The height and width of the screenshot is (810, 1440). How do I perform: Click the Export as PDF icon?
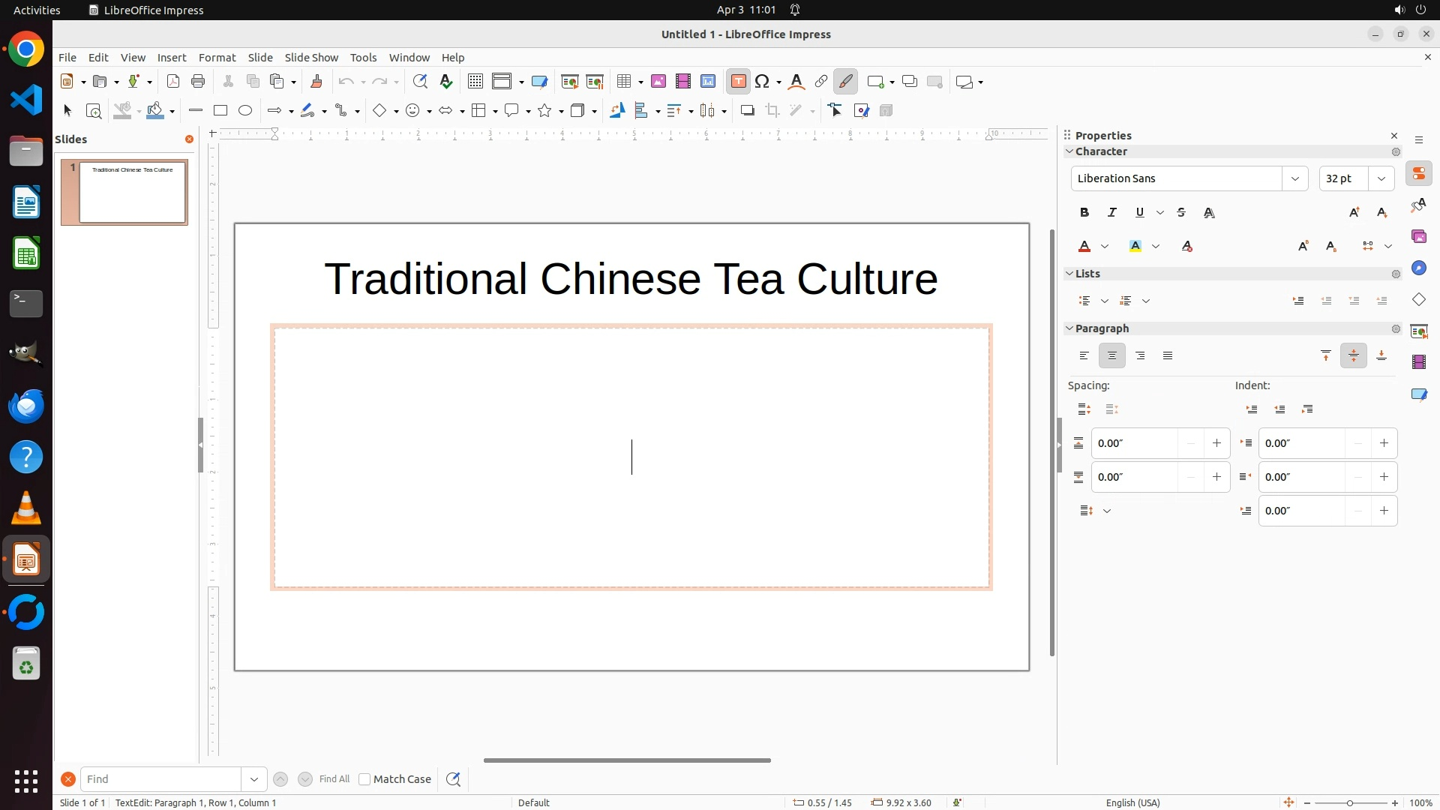(x=173, y=82)
